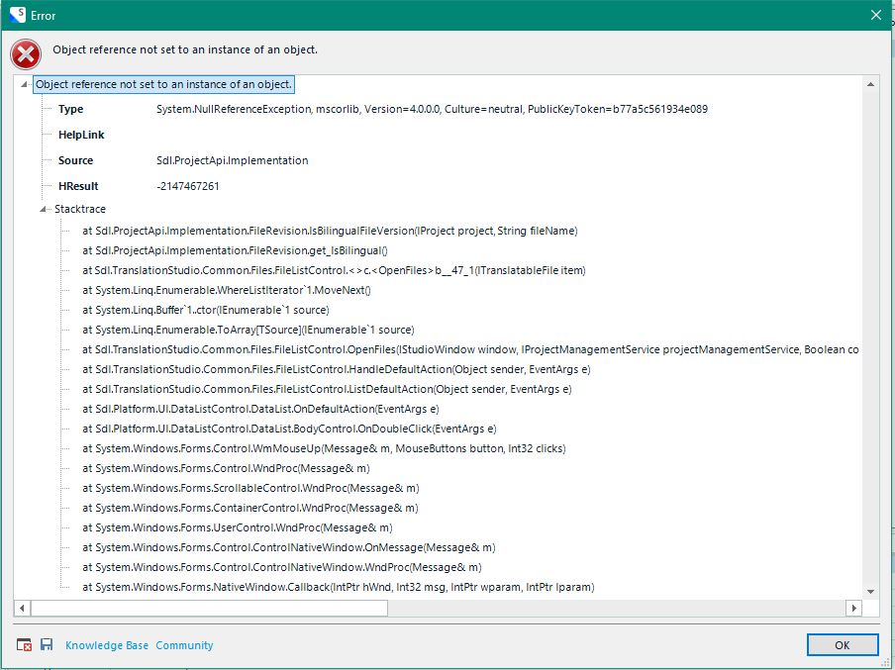Select the BodyControl.OnDoubleClick stack line
The width and height of the screenshot is (895, 670).
(289, 429)
